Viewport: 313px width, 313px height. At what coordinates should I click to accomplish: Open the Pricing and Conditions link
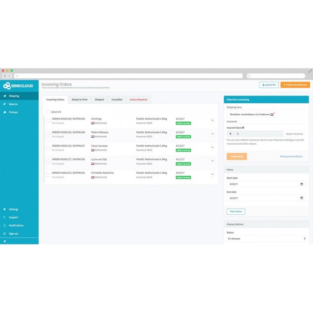(291, 156)
